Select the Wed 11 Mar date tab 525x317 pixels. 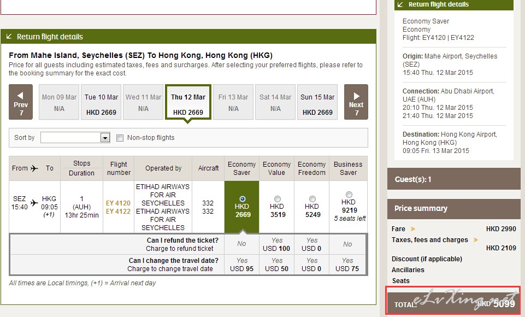tap(143, 102)
